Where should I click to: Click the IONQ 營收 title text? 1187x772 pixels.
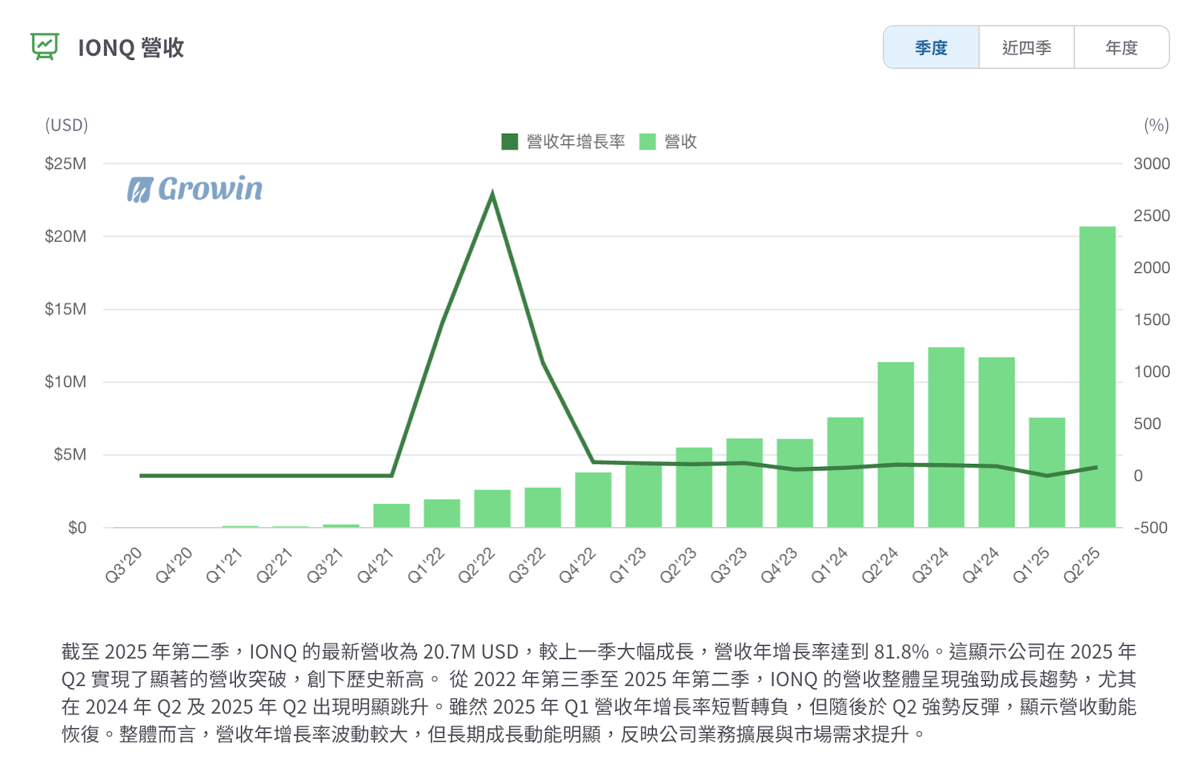click(x=131, y=48)
